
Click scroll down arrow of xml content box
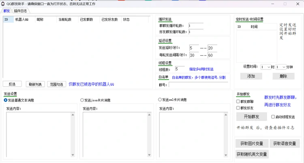tap(226, 155)
